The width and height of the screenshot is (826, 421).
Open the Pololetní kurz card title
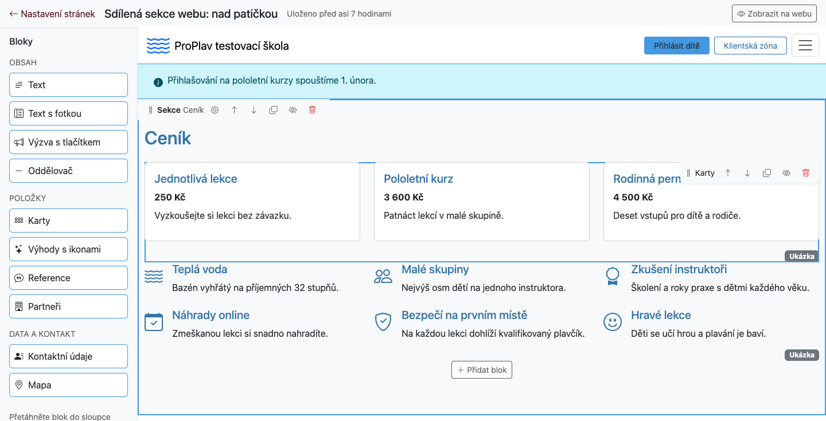point(419,179)
